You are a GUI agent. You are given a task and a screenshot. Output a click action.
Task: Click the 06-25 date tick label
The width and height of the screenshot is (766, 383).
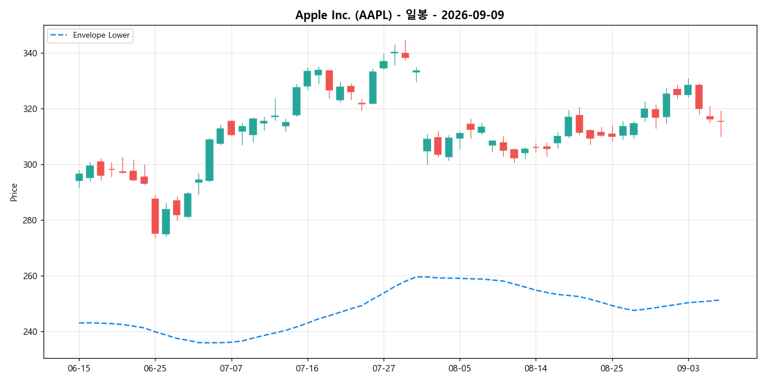[155, 368]
